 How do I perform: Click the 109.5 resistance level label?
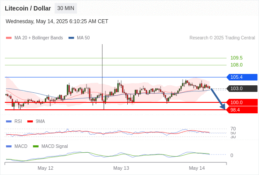237,58
